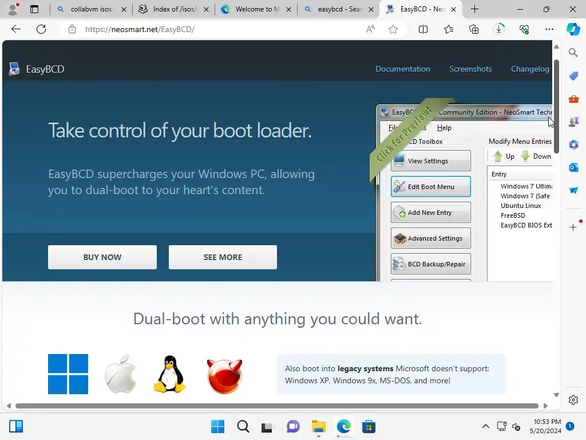Open the Favorites list

point(449,29)
